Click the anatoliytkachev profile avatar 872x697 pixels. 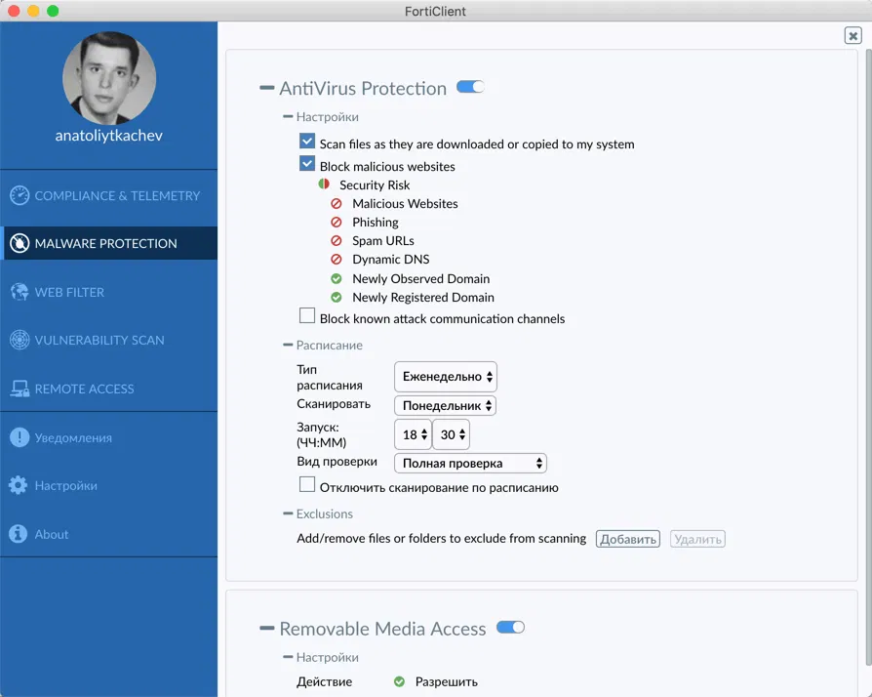109,78
